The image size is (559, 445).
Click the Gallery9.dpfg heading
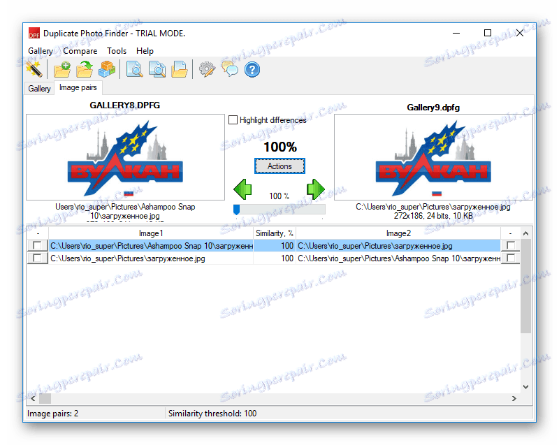(x=433, y=108)
